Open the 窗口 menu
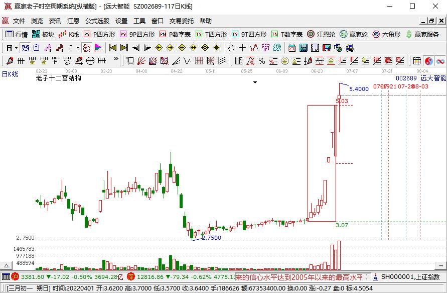 click(158, 21)
